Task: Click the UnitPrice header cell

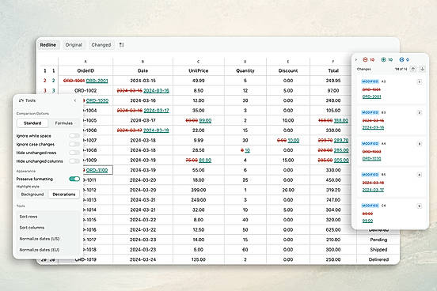Action: click(198, 70)
